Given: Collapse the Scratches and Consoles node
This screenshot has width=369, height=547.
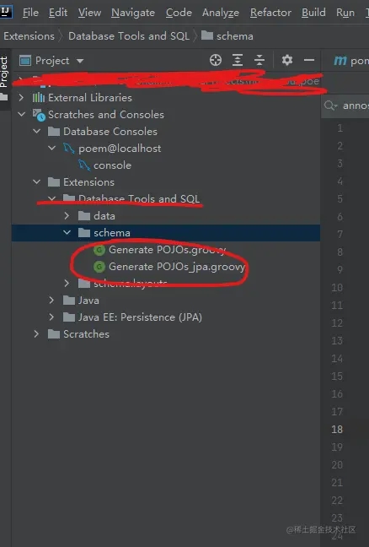Looking at the screenshot, I should [x=22, y=115].
